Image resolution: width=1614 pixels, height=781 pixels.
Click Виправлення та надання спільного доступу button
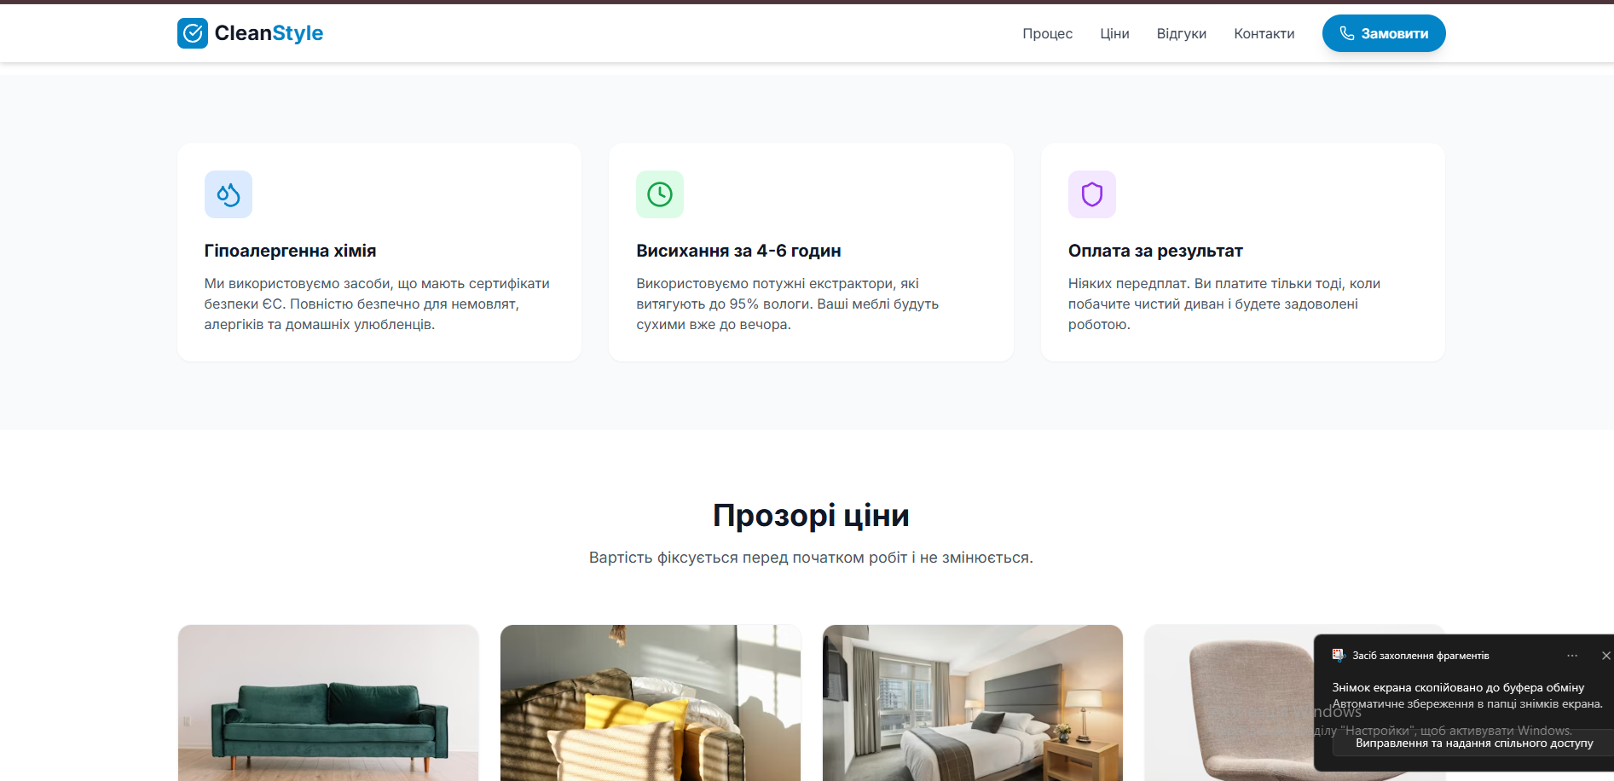1474,743
